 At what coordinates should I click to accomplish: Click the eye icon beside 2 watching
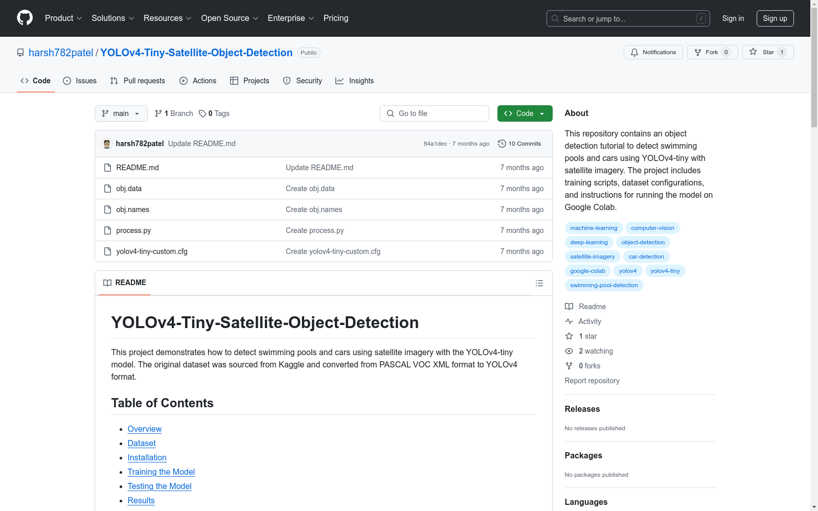point(569,351)
